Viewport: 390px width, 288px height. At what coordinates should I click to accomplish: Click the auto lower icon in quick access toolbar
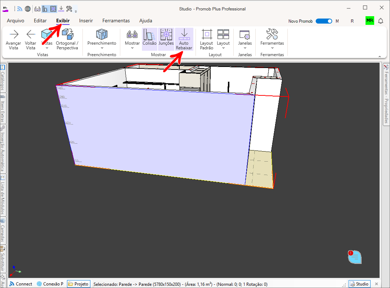pos(61,9)
